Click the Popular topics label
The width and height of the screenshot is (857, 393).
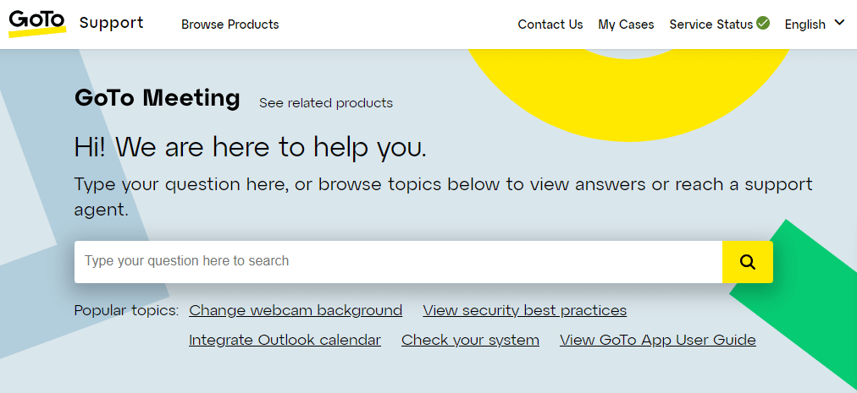pyautogui.click(x=127, y=310)
